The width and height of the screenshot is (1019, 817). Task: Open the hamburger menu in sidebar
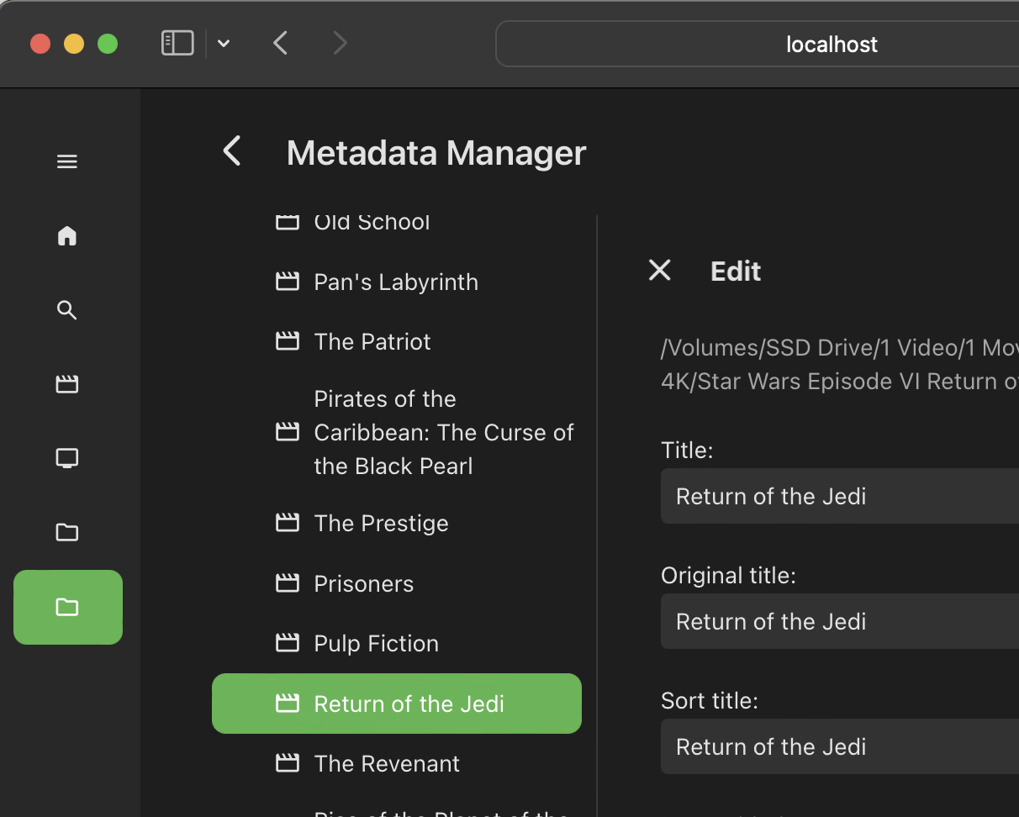click(x=67, y=161)
